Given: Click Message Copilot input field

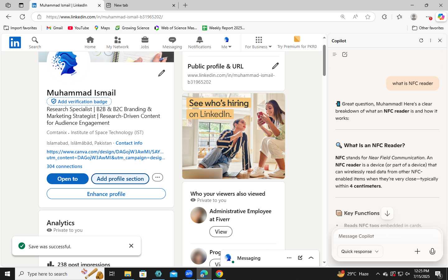Looking at the screenshot, I should (x=387, y=236).
